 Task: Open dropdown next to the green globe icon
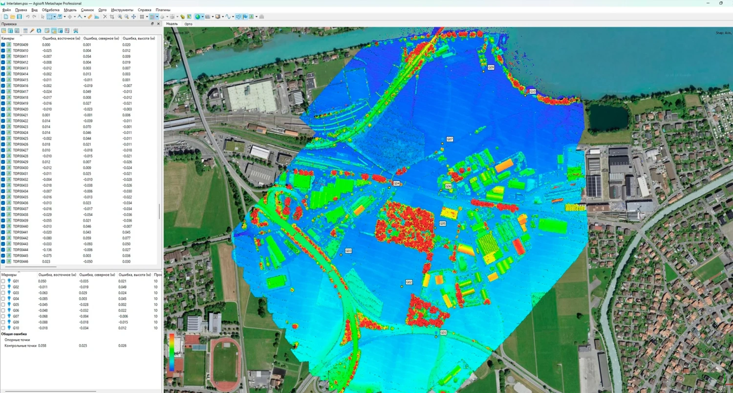point(202,17)
